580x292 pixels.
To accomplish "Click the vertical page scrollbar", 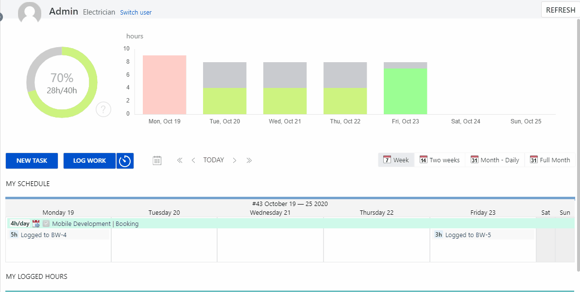I will [x=579, y=144].
